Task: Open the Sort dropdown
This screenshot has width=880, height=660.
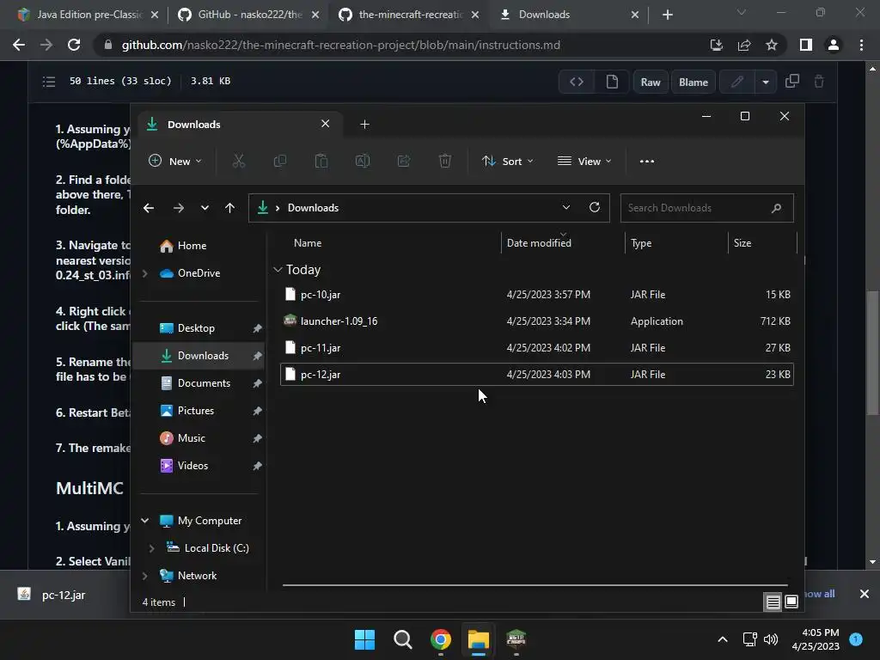Action: pyautogui.click(x=507, y=161)
